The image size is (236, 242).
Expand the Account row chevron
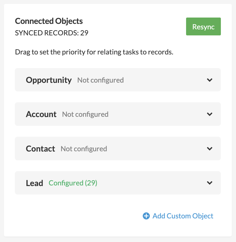coord(209,114)
